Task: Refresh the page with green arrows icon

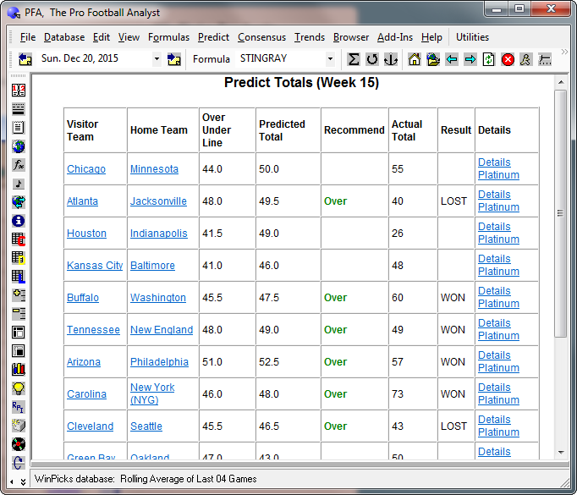Action: click(489, 59)
